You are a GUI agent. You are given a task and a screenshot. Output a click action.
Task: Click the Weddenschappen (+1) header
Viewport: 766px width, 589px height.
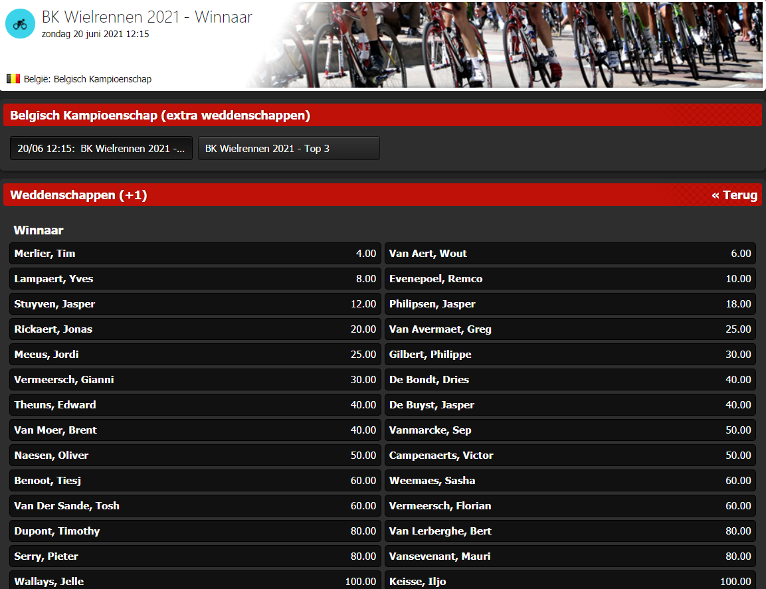click(x=78, y=195)
